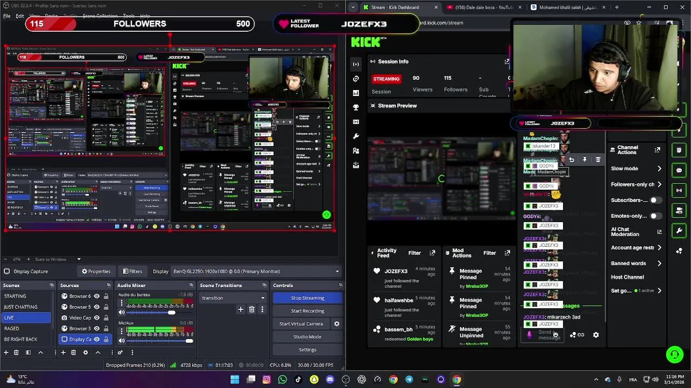Enter Studio Mode

click(307, 337)
